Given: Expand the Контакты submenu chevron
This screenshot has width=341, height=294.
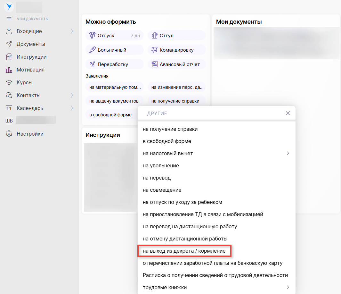Looking at the screenshot, I should pos(72,95).
